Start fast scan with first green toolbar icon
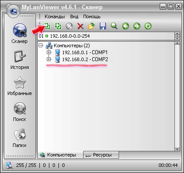 point(47,26)
